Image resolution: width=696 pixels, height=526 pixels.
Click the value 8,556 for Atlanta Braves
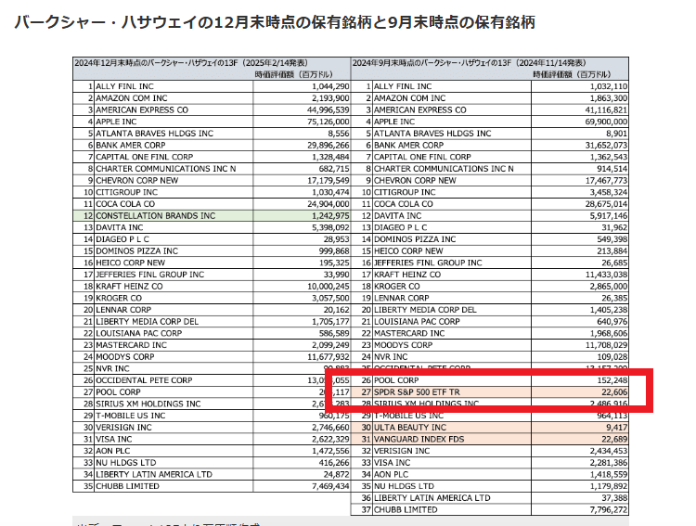[339, 134]
